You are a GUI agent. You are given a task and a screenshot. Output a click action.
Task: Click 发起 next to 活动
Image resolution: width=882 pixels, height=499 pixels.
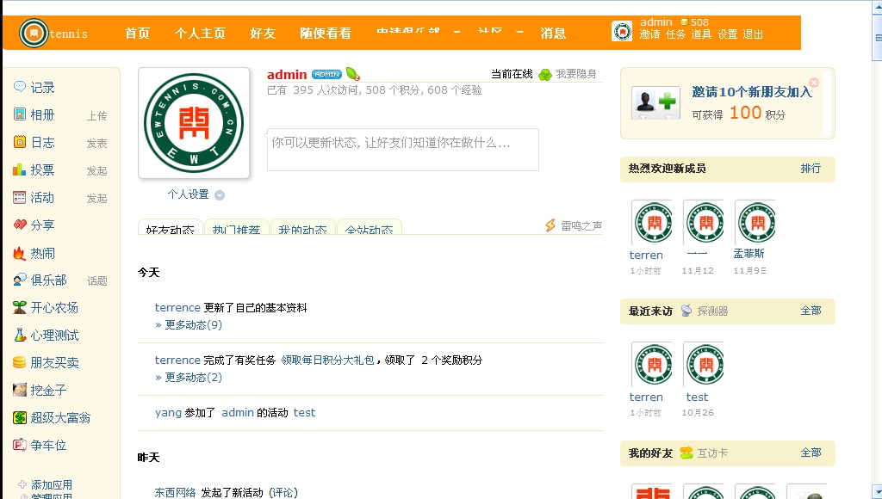tap(96, 199)
